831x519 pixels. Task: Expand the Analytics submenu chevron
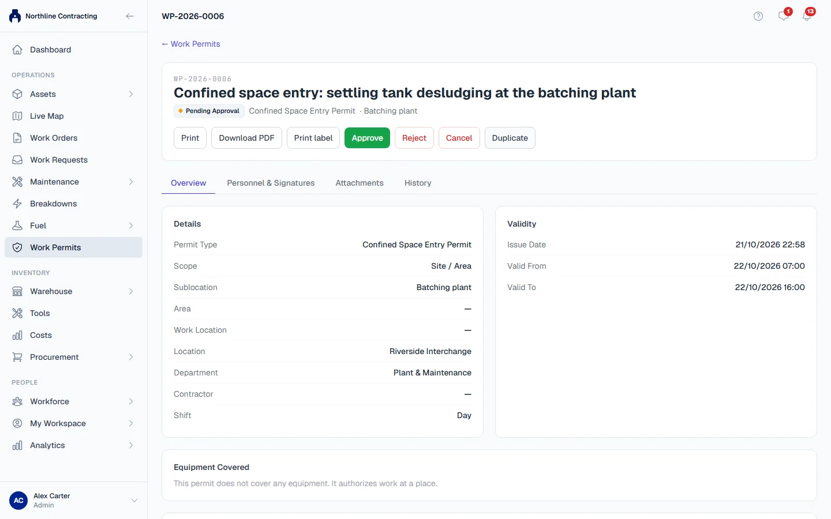point(131,445)
